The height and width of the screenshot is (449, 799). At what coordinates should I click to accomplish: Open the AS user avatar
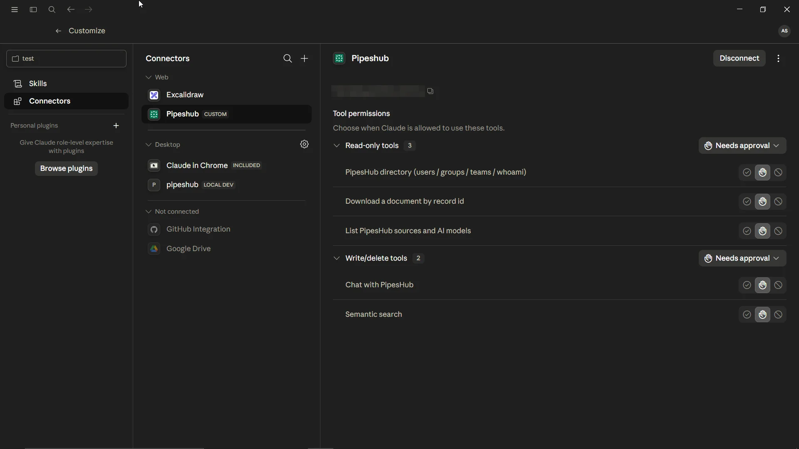click(784, 31)
